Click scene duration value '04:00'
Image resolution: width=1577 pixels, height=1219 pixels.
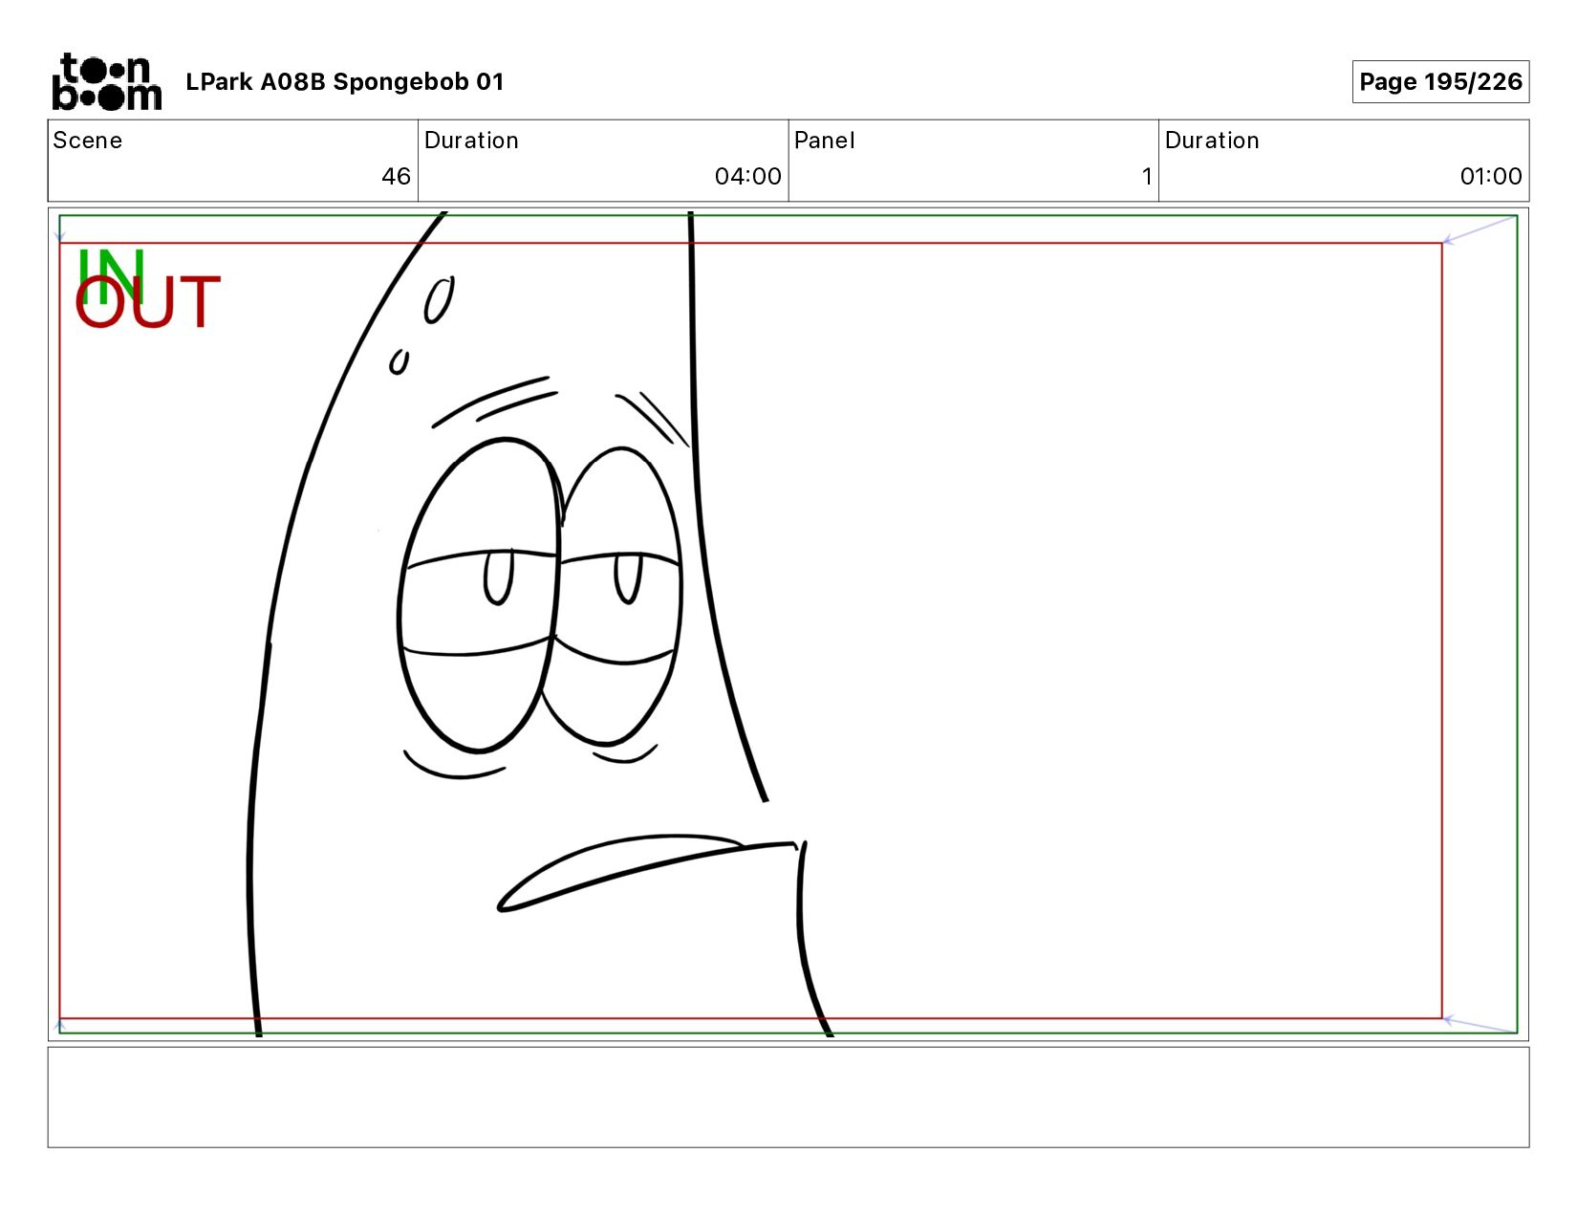[x=747, y=176]
